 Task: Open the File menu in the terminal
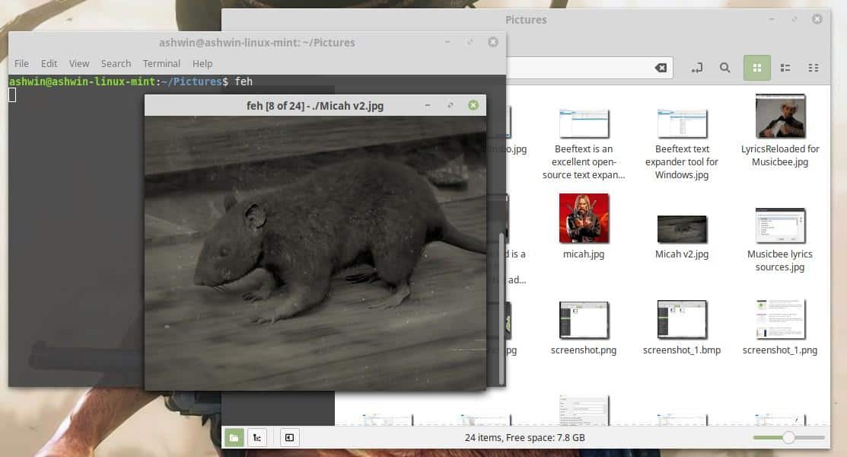tap(21, 63)
